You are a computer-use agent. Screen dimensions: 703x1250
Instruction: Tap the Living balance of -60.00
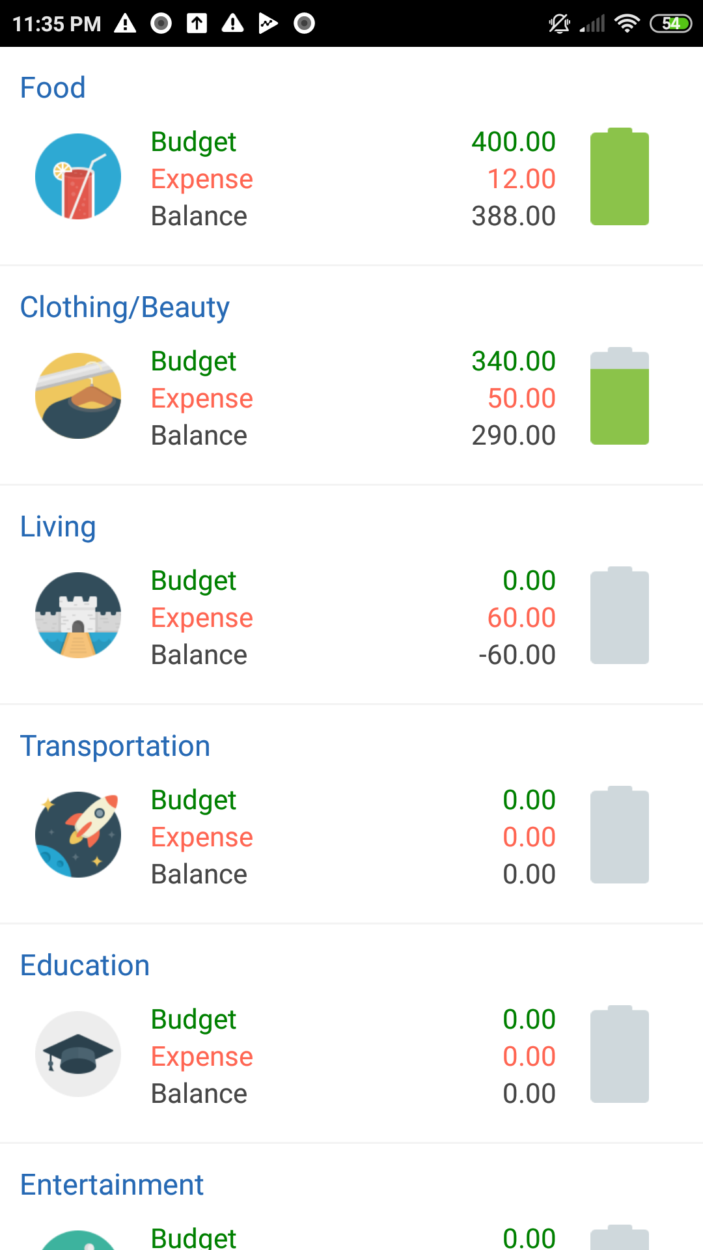[x=517, y=655]
